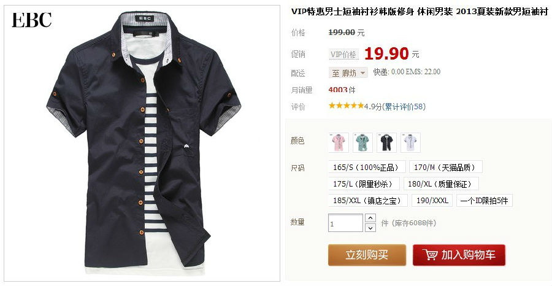Choose size 165/S option
The image size is (552, 286).
click(367, 167)
